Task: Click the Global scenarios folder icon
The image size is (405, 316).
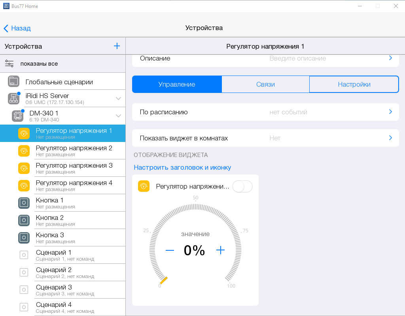Action: coord(13,81)
